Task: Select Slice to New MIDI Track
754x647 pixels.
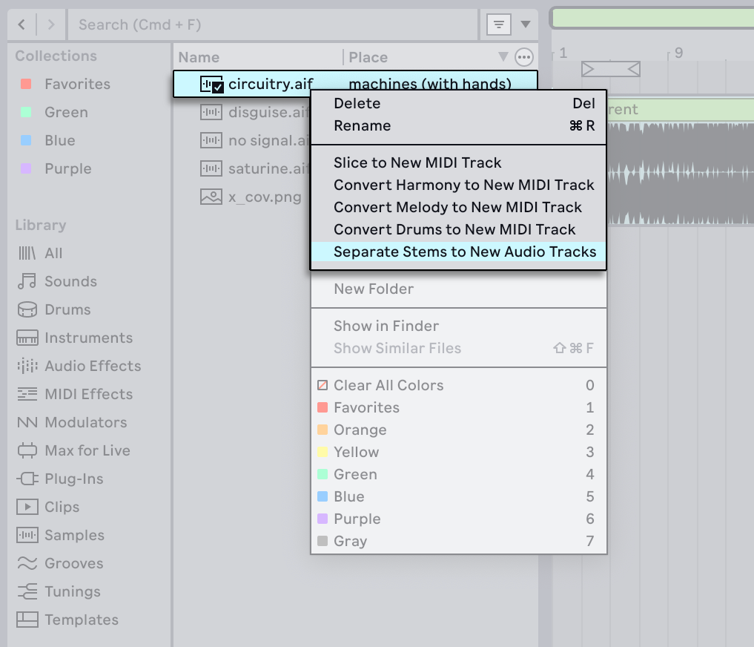Action: coord(417,162)
